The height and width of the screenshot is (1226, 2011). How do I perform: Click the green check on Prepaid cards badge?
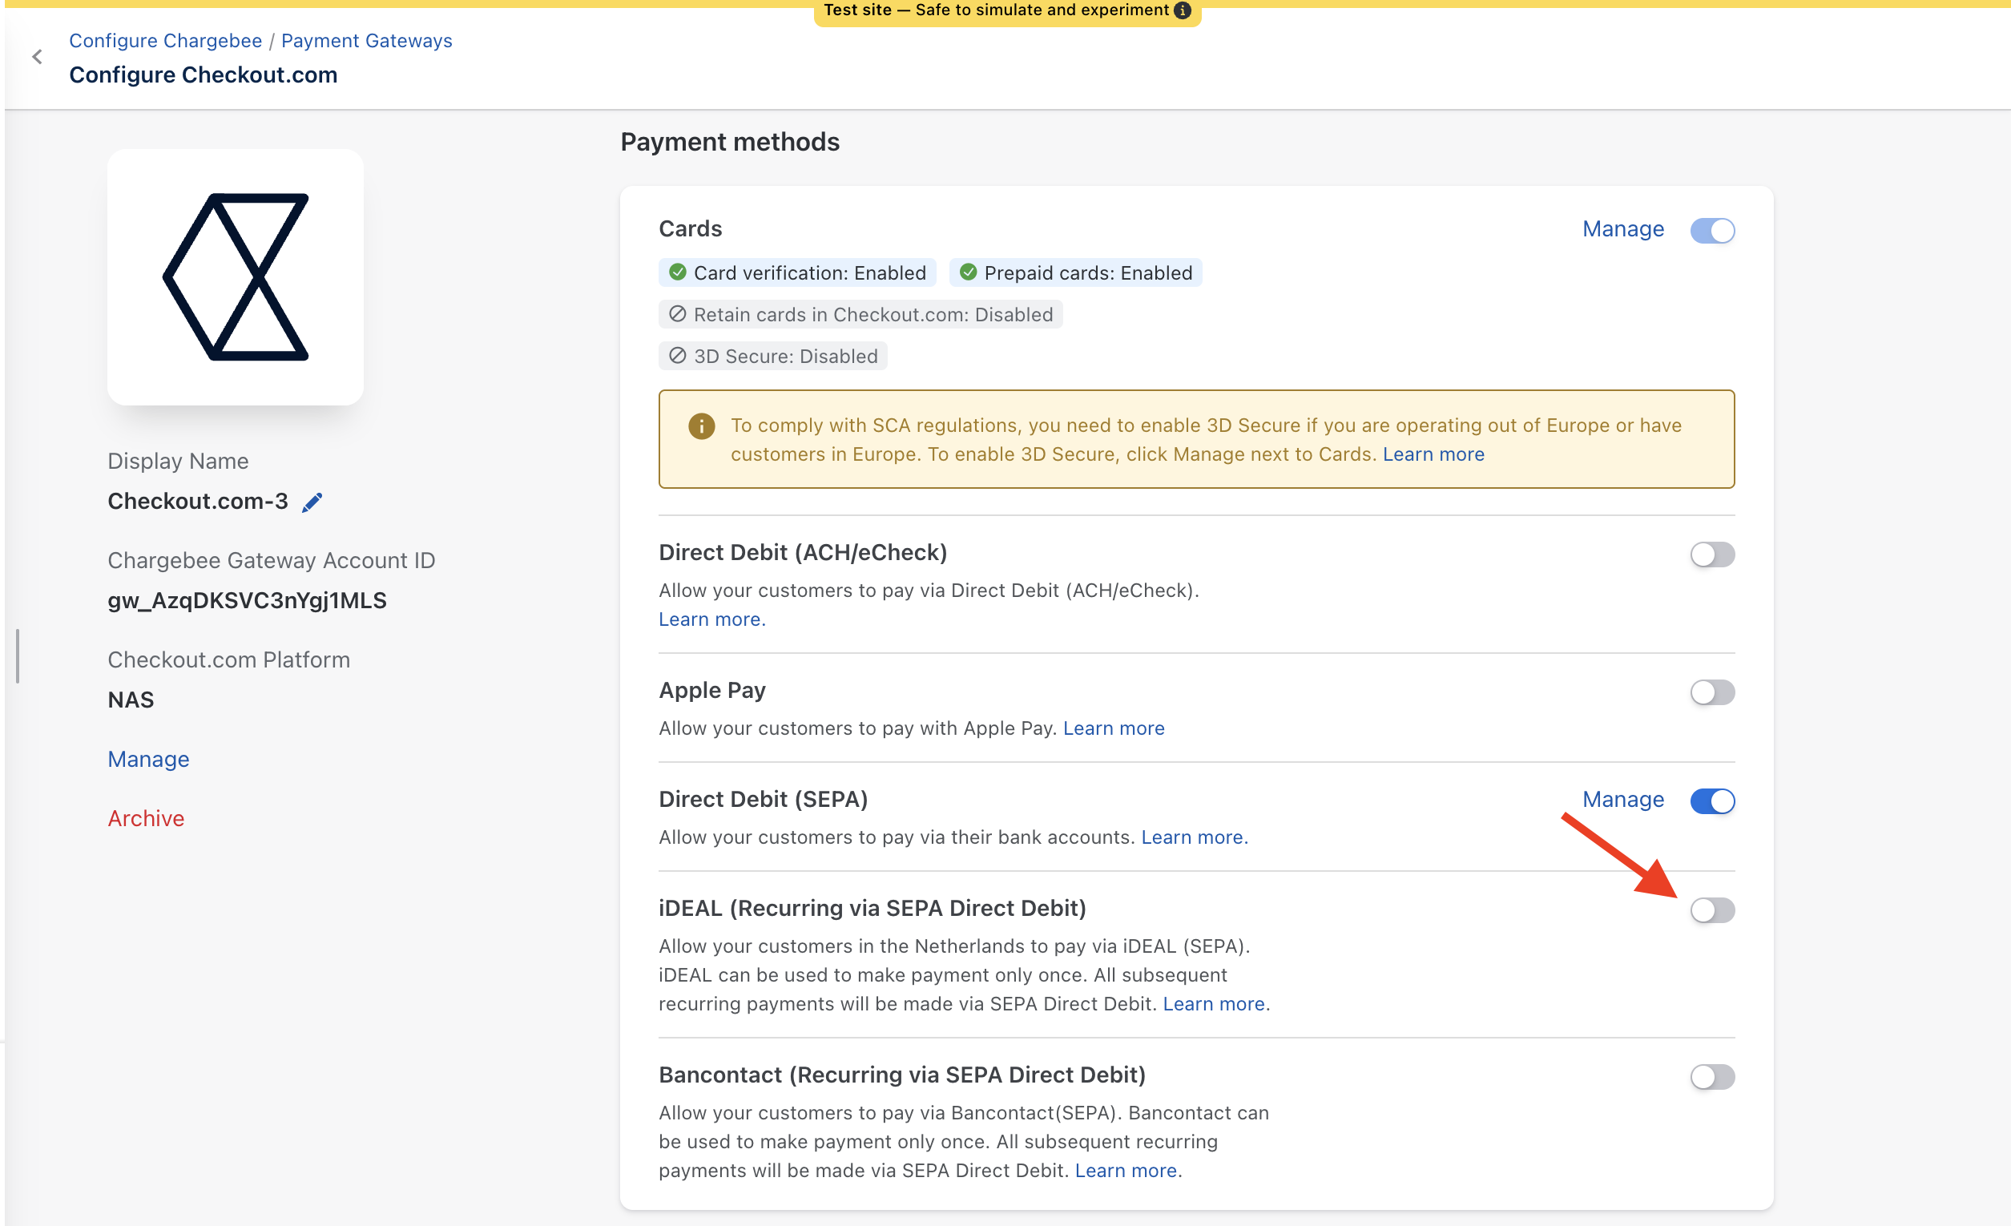[x=968, y=272]
